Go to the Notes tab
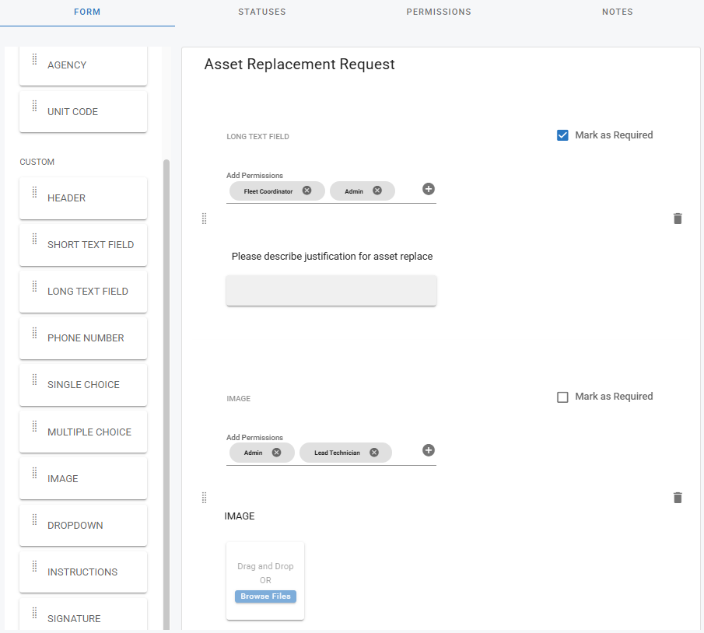The image size is (704, 633). click(617, 12)
